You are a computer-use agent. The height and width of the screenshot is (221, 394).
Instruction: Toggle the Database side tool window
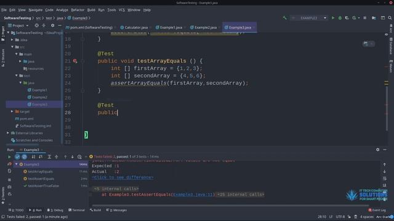pos(391,46)
